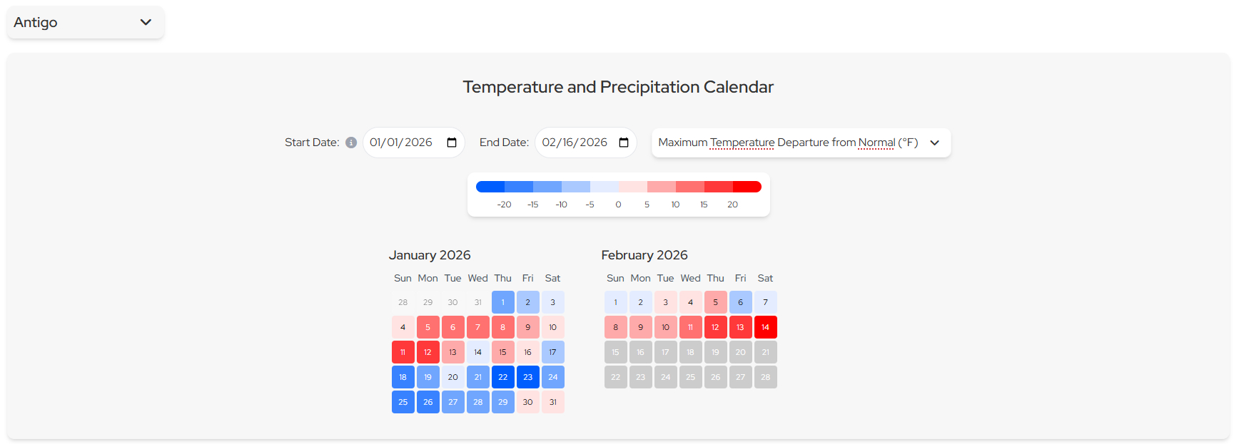1239x444 pixels.
Task: Click the brightest red legend swatch
Action: (747, 187)
